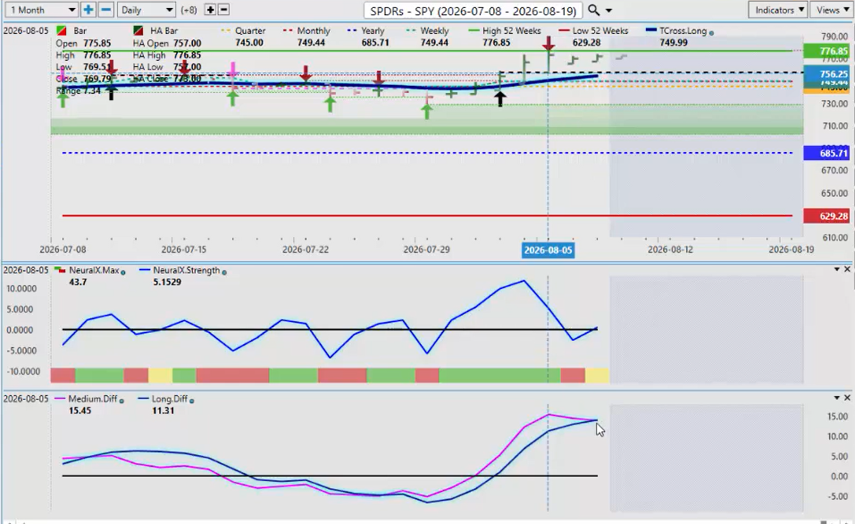Click the Long.Diff legend label
Viewport: 855px width, 524px height.
170,399
